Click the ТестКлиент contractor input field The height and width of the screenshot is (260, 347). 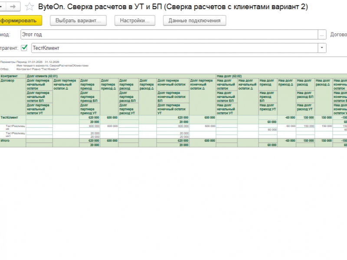pos(175,48)
